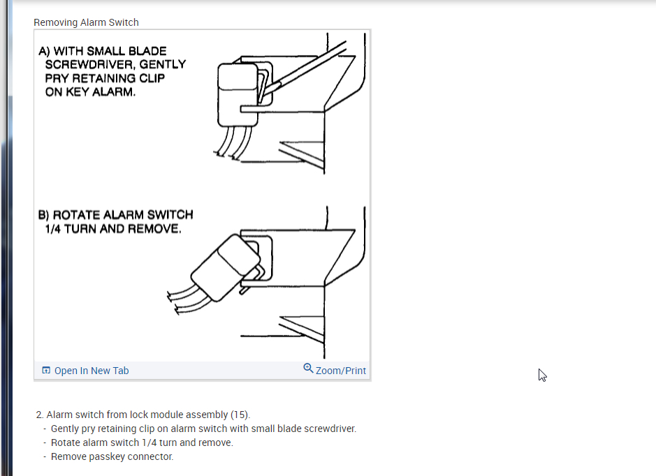Click the step B rotate alarm switch instruction

[115, 222]
